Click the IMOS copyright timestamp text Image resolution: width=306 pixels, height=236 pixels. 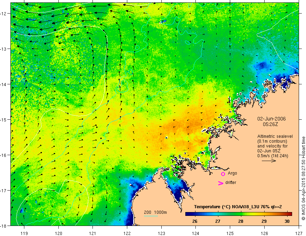tap(303, 178)
